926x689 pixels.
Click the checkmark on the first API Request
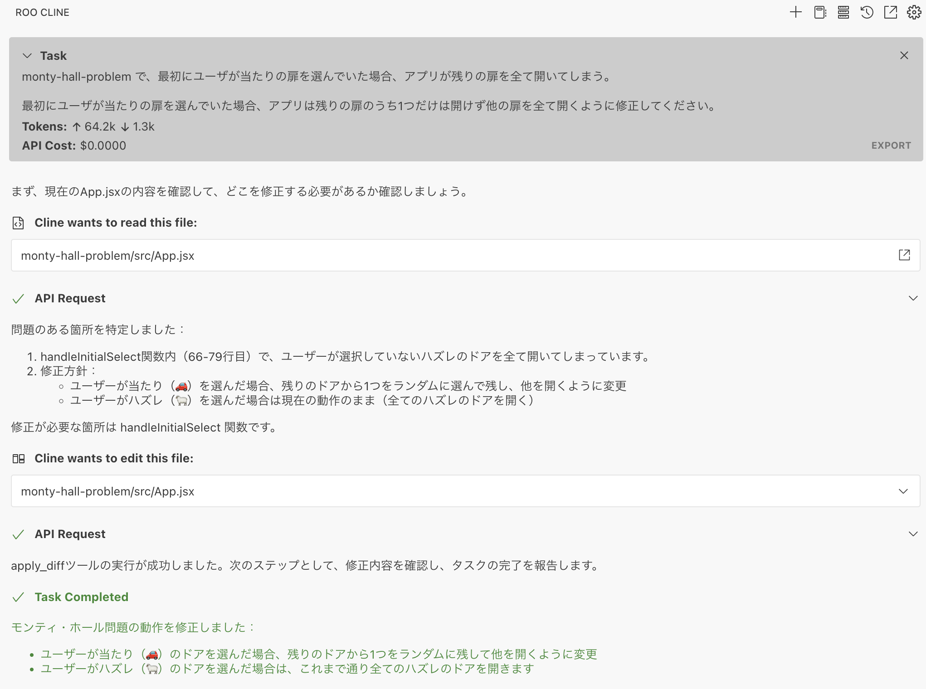coord(18,298)
